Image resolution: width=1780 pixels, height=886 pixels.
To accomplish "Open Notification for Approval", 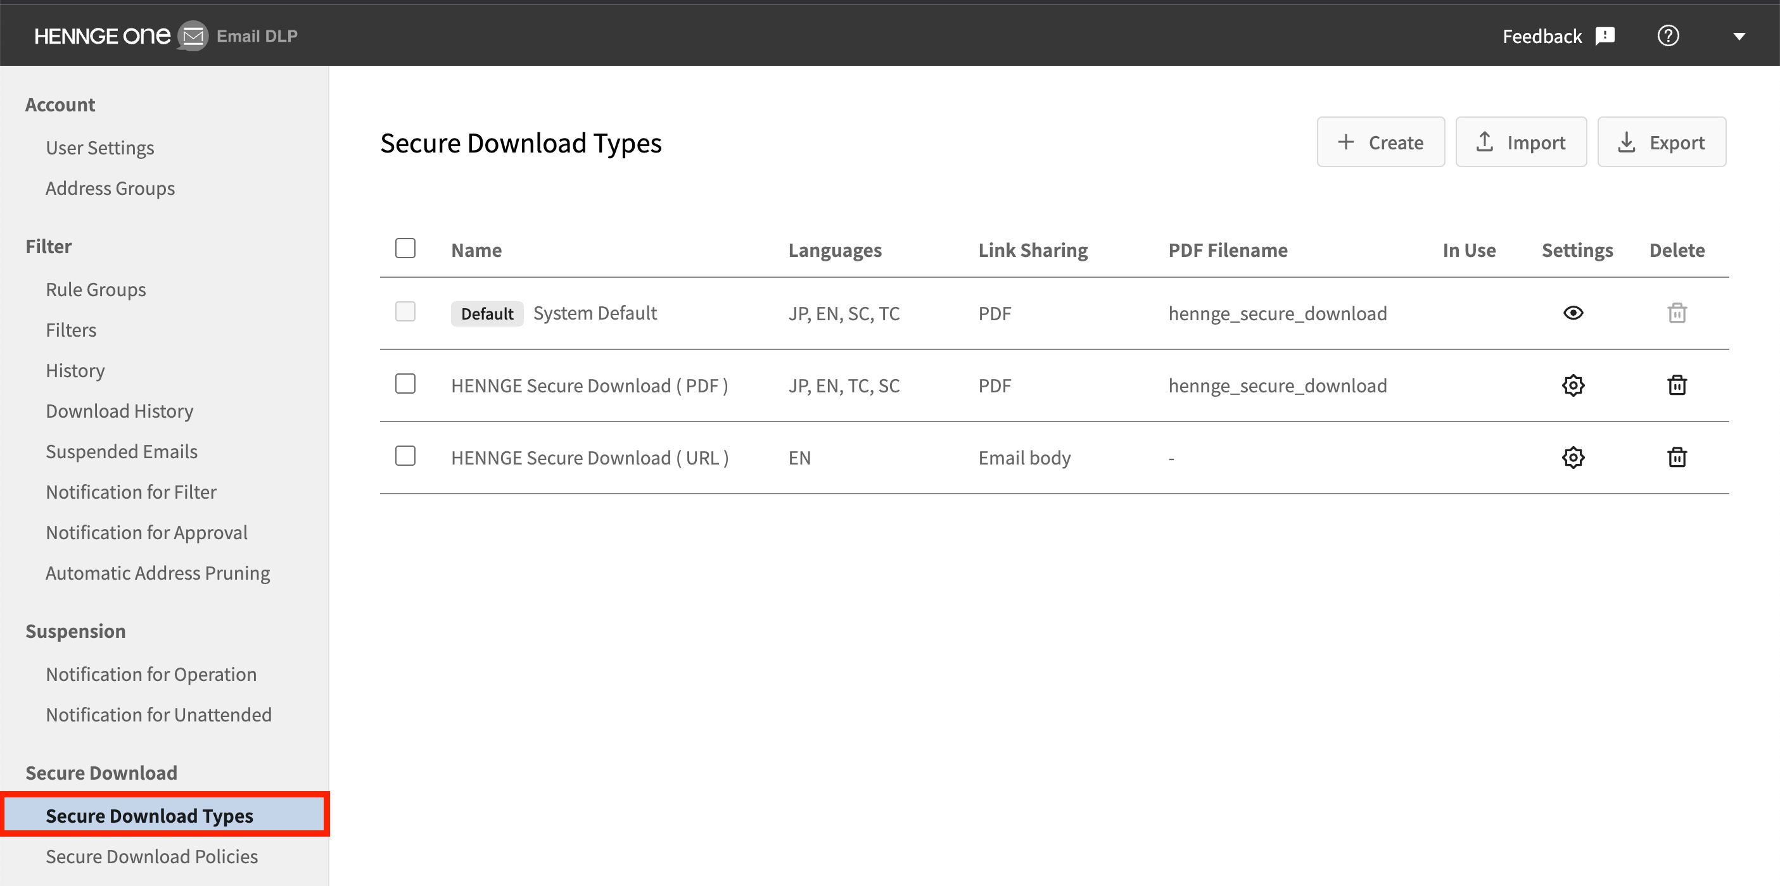I will pos(146,532).
